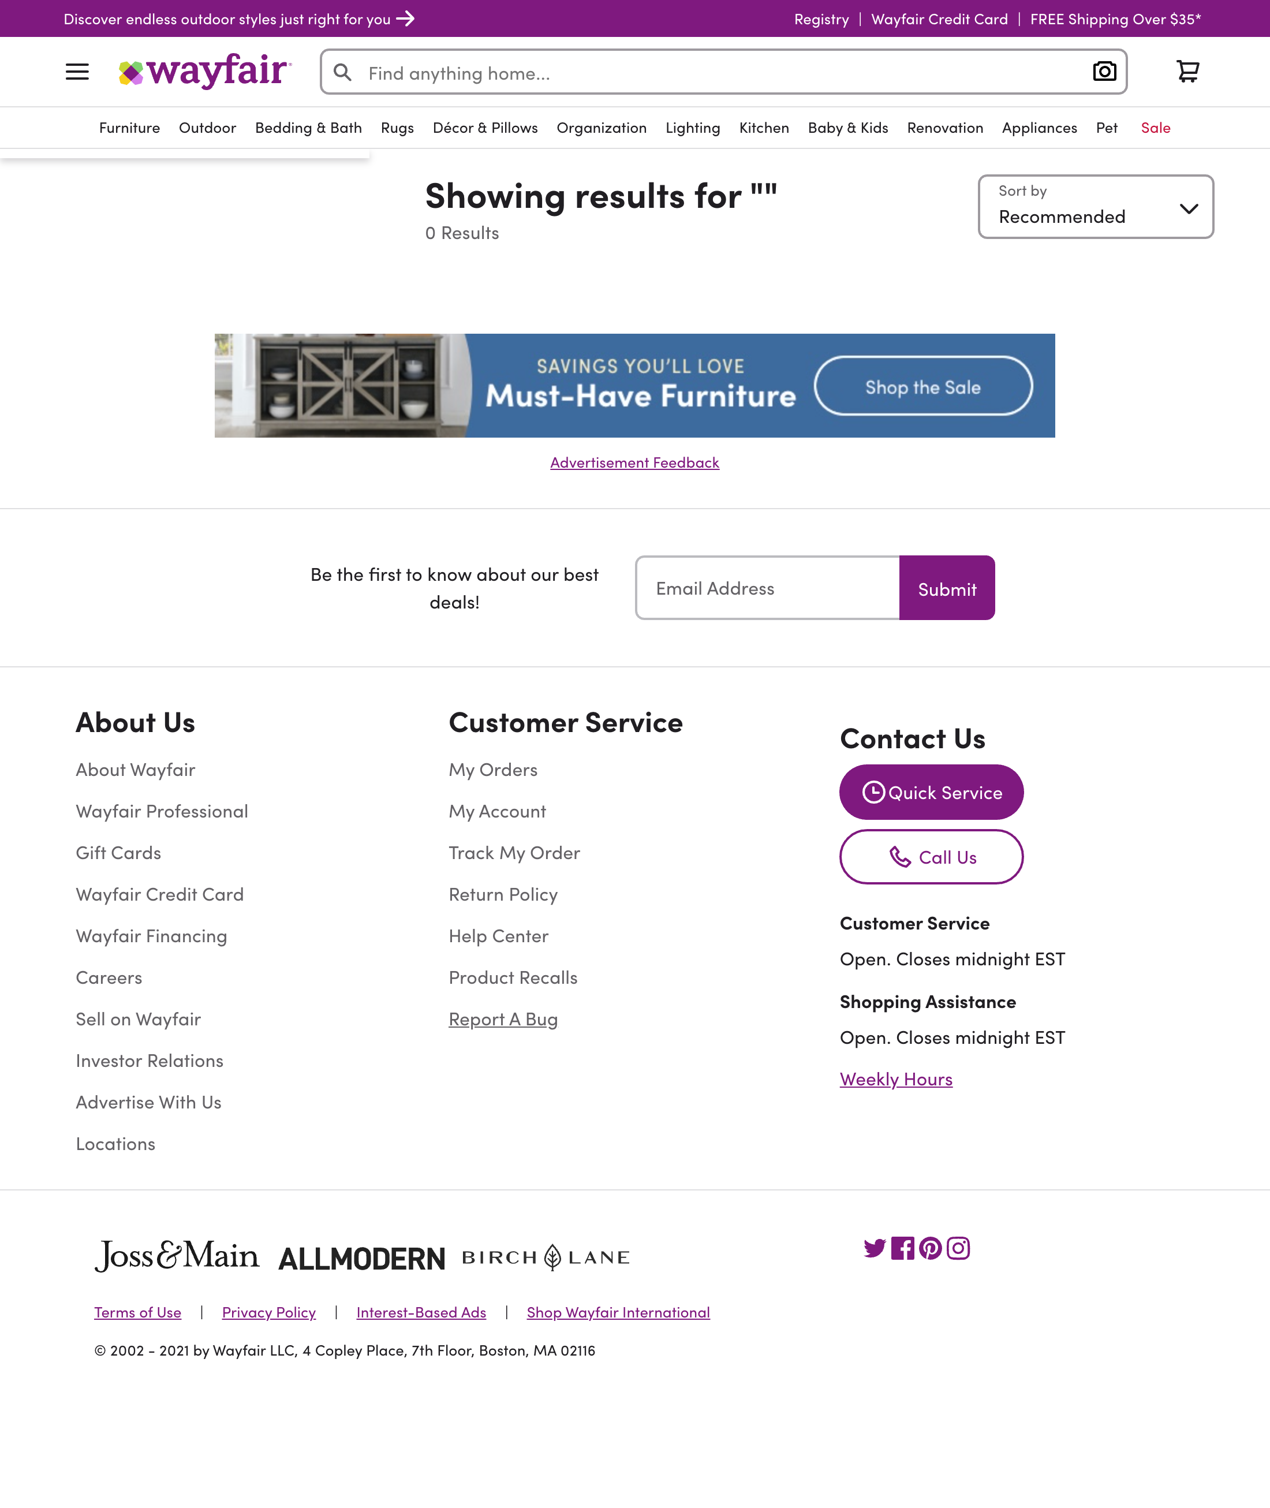Screen dimensions: 1270x1508
Task: Select the Sale tab in navigation
Action: pos(1155,127)
